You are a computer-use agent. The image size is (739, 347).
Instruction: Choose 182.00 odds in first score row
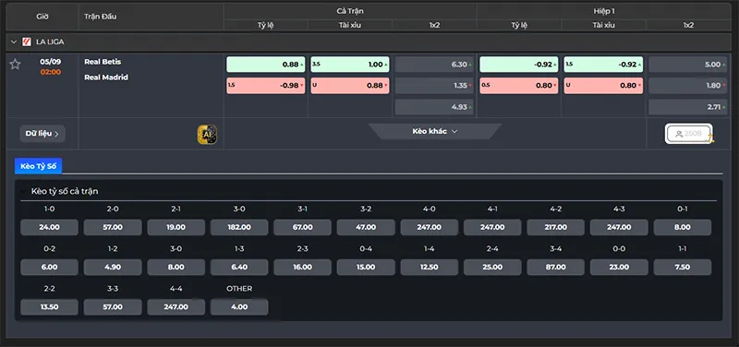pos(239,227)
